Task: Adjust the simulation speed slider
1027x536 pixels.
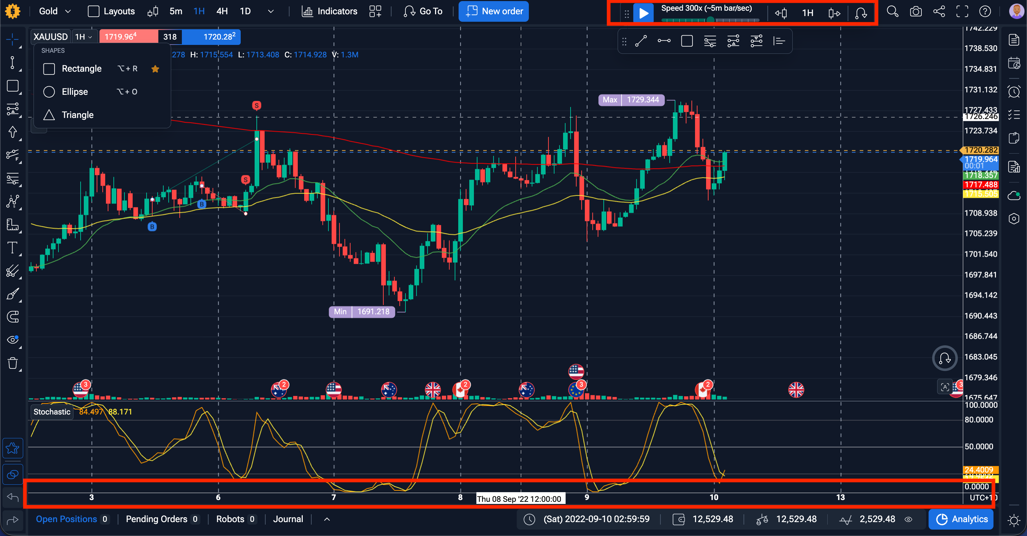Action: click(710, 20)
